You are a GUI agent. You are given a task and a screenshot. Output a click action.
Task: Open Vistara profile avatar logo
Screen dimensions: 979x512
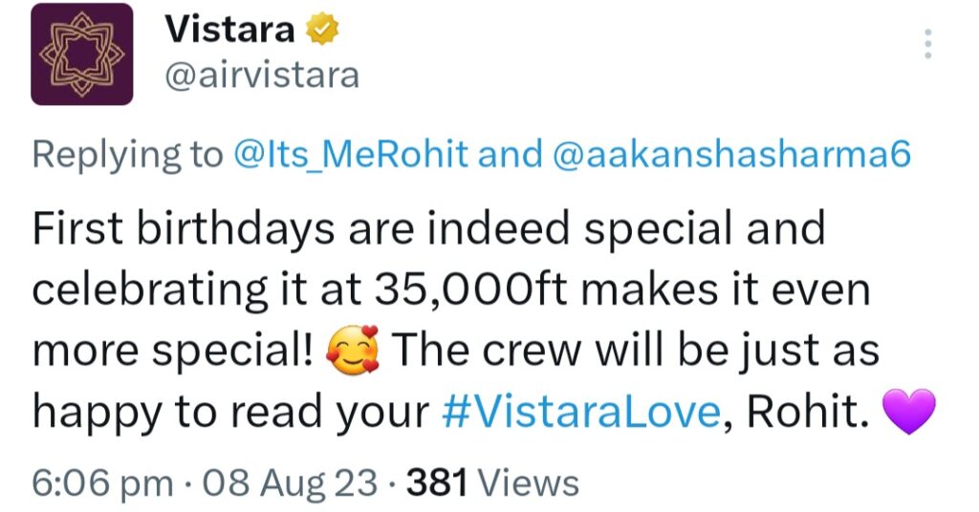[x=82, y=54]
